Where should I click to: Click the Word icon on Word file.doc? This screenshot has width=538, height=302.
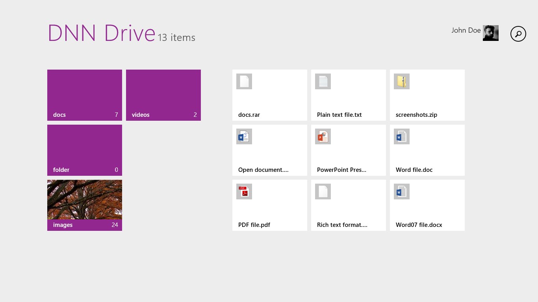click(x=402, y=136)
